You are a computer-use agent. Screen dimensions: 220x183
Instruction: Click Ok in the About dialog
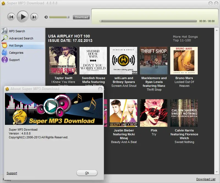[87, 173]
